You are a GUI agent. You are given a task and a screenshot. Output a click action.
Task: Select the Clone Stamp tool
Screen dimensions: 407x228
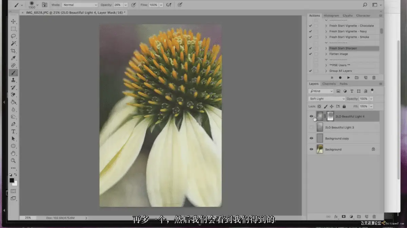click(14, 80)
